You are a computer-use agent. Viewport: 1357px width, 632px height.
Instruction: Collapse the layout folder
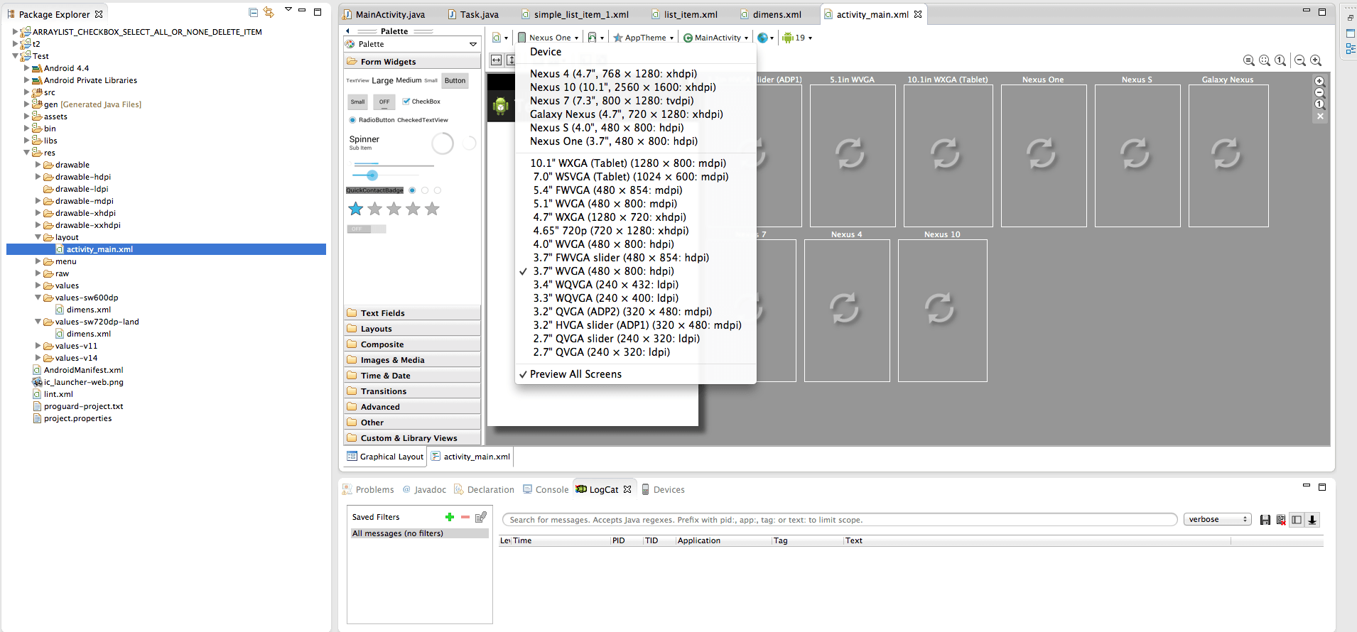point(38,237)
